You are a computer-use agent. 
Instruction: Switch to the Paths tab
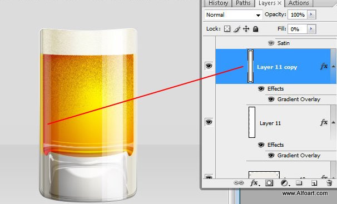tap(243, 3)
